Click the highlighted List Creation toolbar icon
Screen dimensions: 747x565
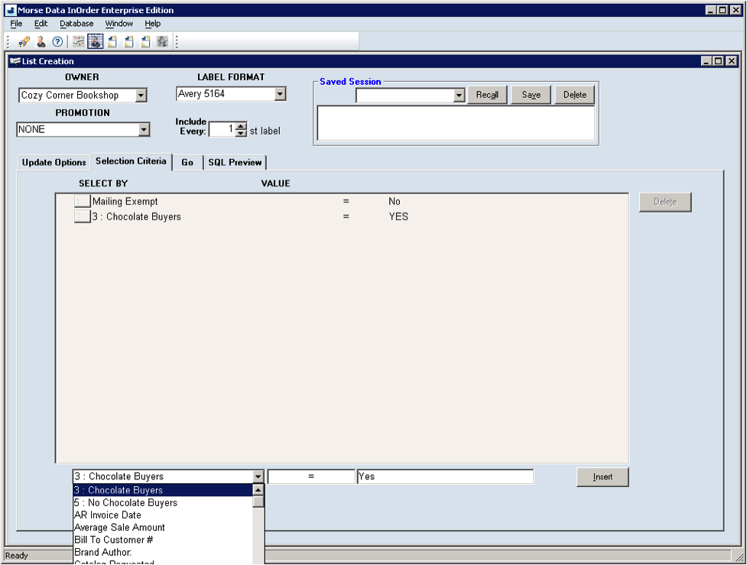coord(95,41)
